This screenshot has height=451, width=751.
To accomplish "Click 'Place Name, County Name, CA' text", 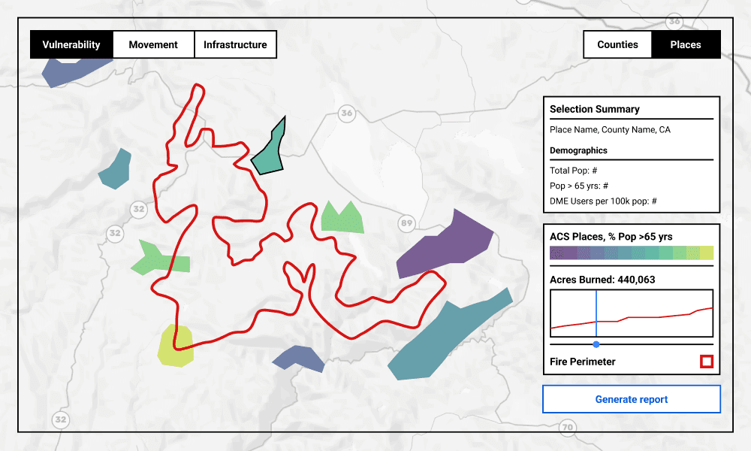I will tap(610, 129).
